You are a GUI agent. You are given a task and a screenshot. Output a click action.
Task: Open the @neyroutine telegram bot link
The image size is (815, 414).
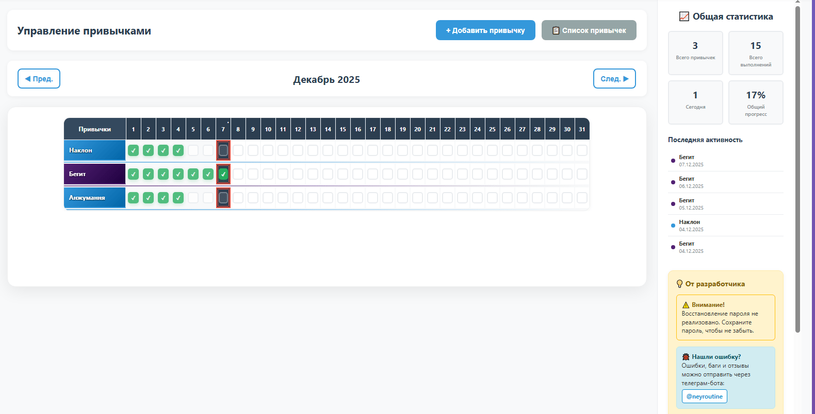pos(704,396)
